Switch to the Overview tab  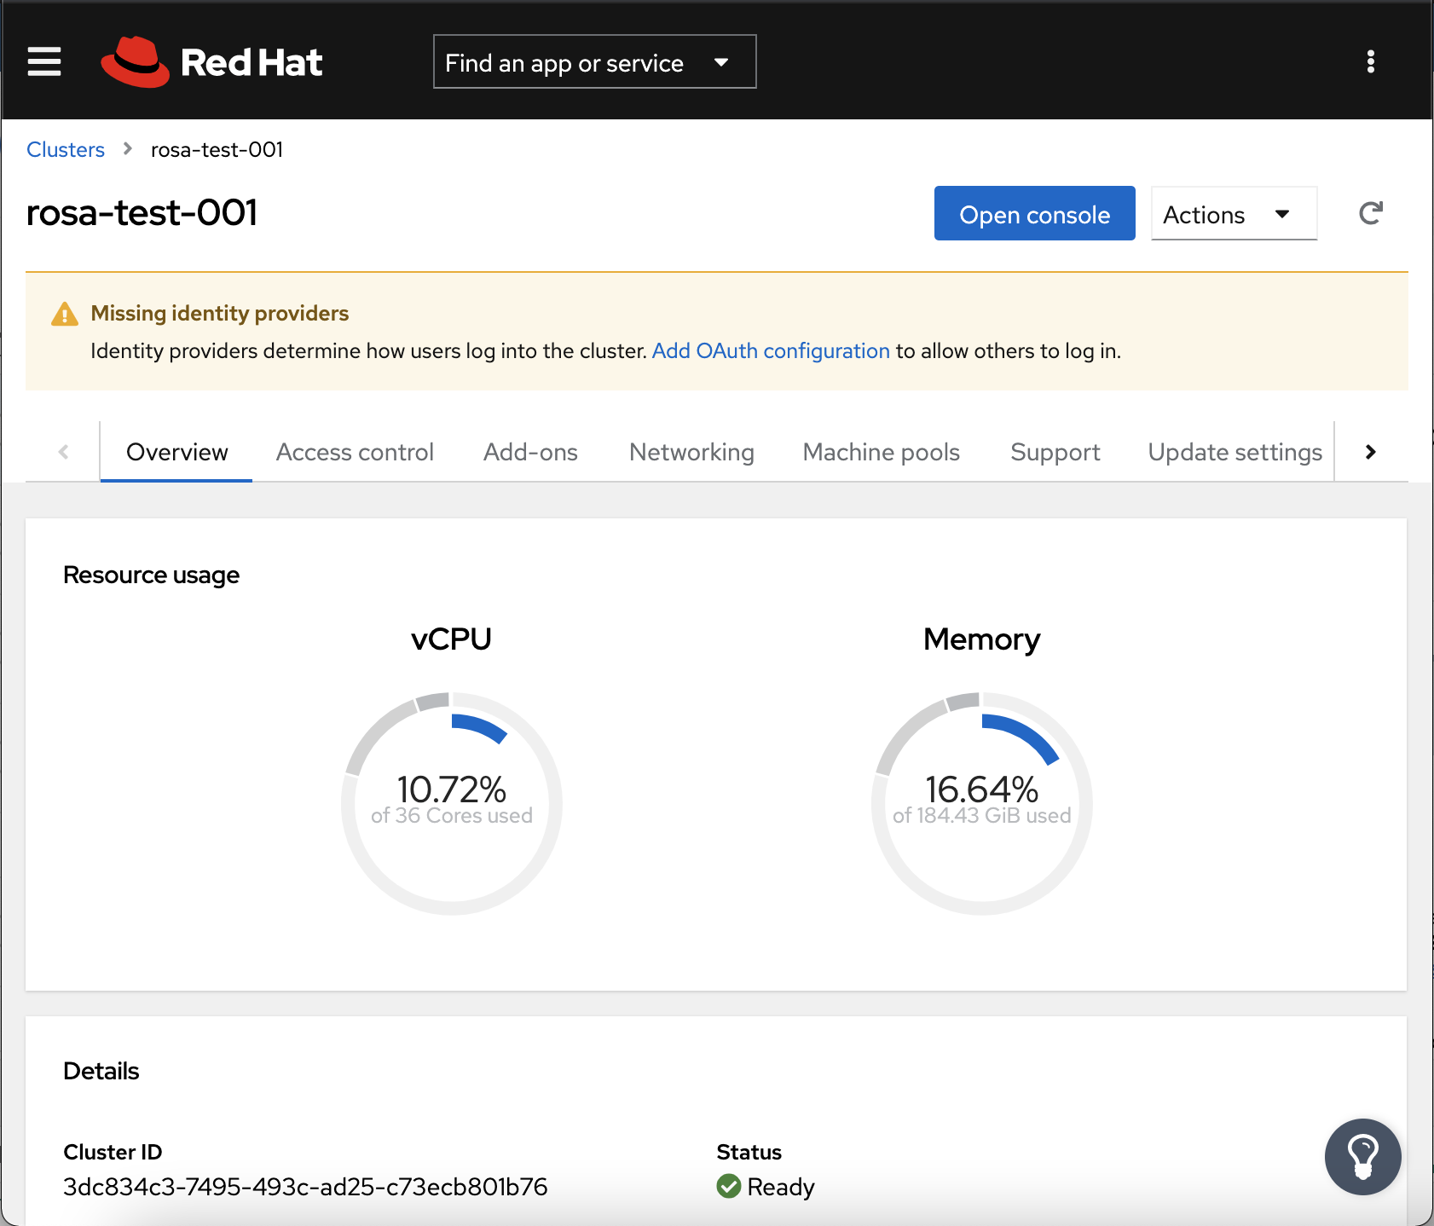tap(176, 452)
